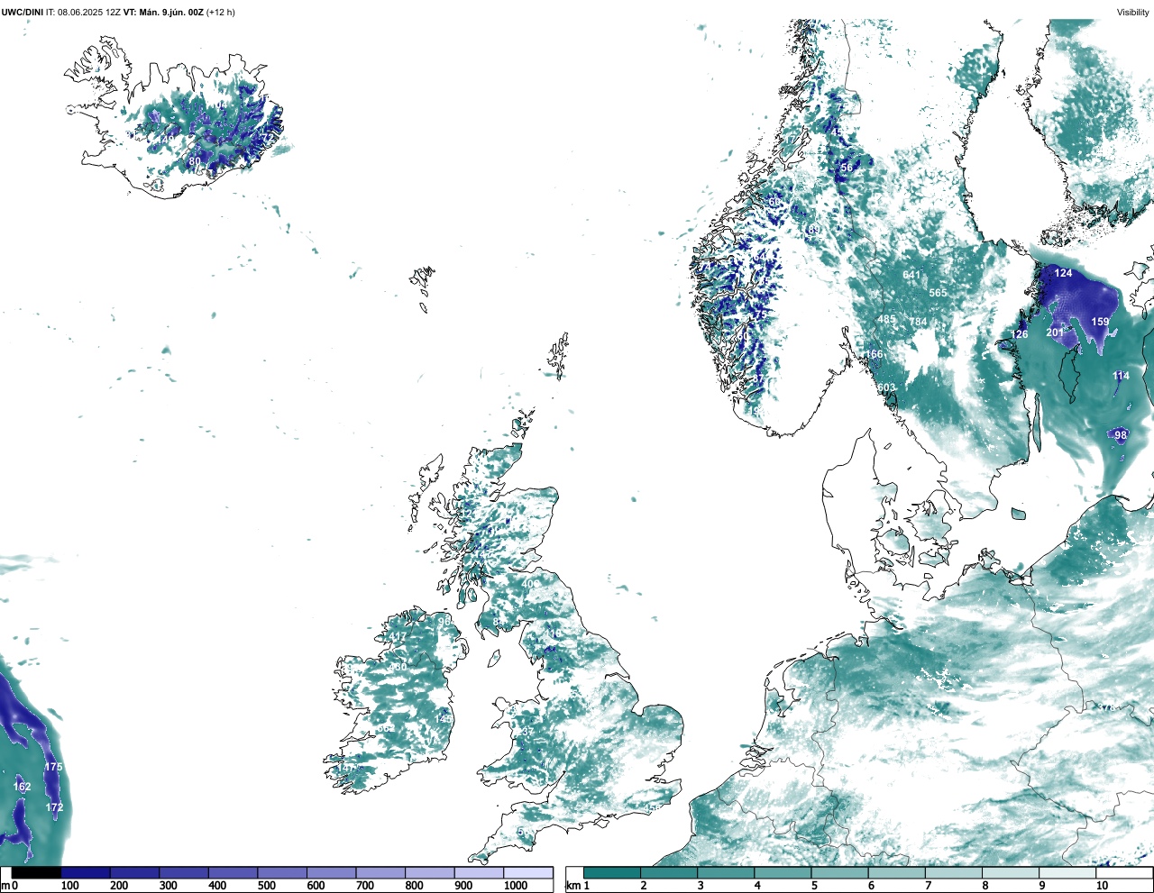Click the 5–6 km teal legend swatch
The width and height of the screenshot is (1154, 893).
(841, 872)
